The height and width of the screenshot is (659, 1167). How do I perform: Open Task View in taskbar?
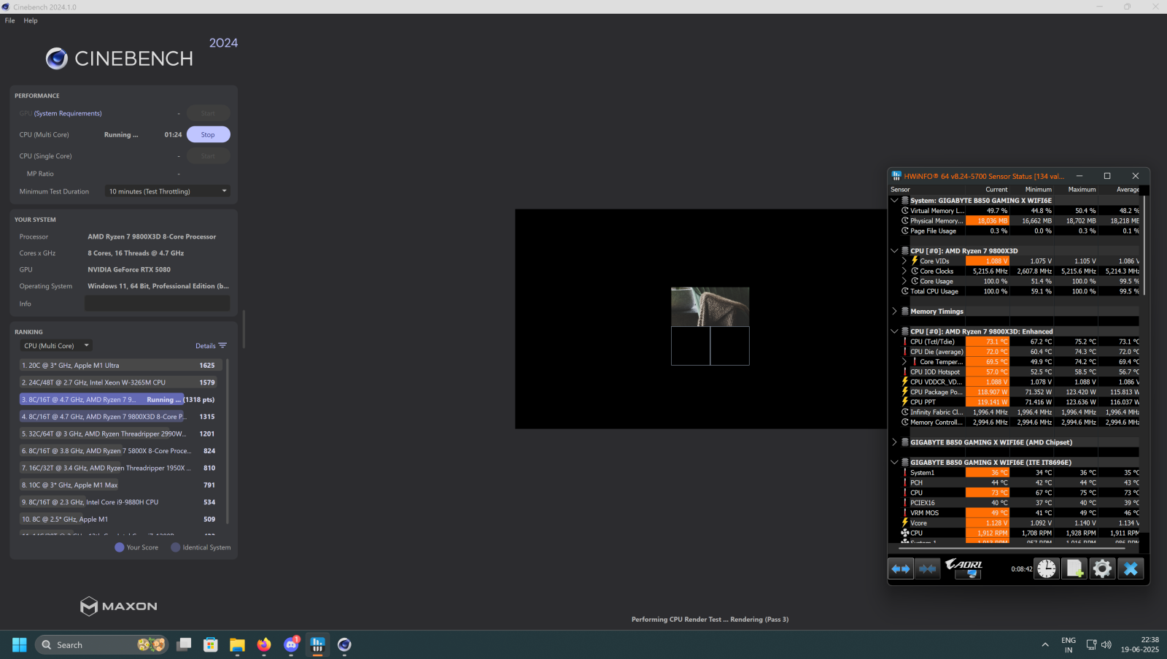[x=184, y=644]
